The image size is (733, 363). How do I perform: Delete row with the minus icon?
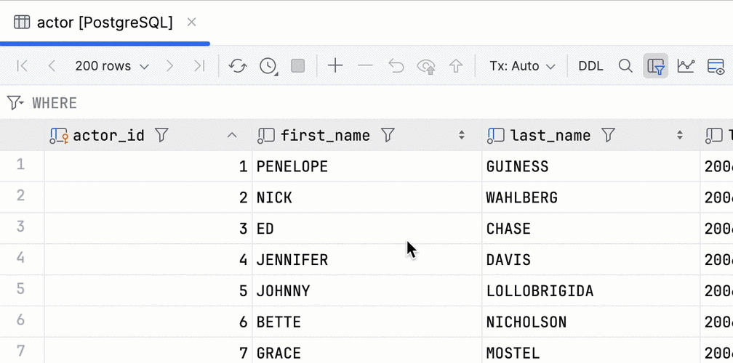365,66
